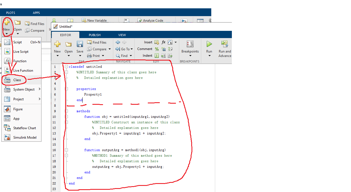351x192 pixels.
Task: Choose Script from the New menu
Action: tap(22, 42)
